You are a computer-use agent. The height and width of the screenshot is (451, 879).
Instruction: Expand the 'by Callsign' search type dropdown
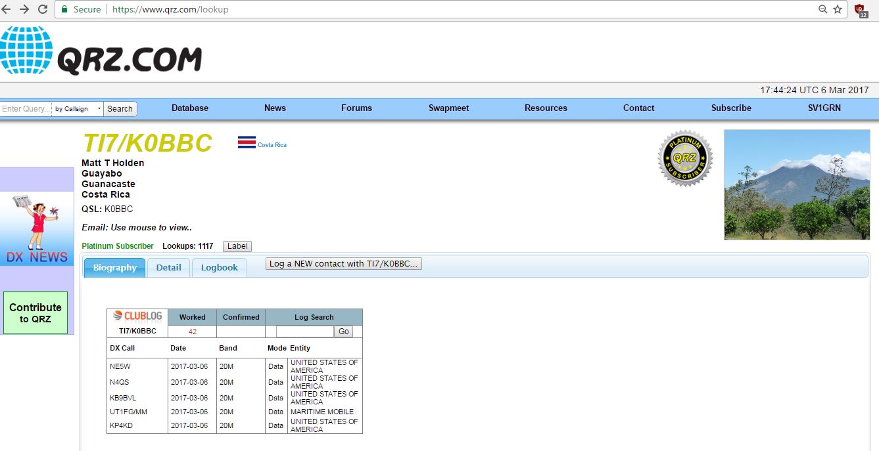[78, 109]
